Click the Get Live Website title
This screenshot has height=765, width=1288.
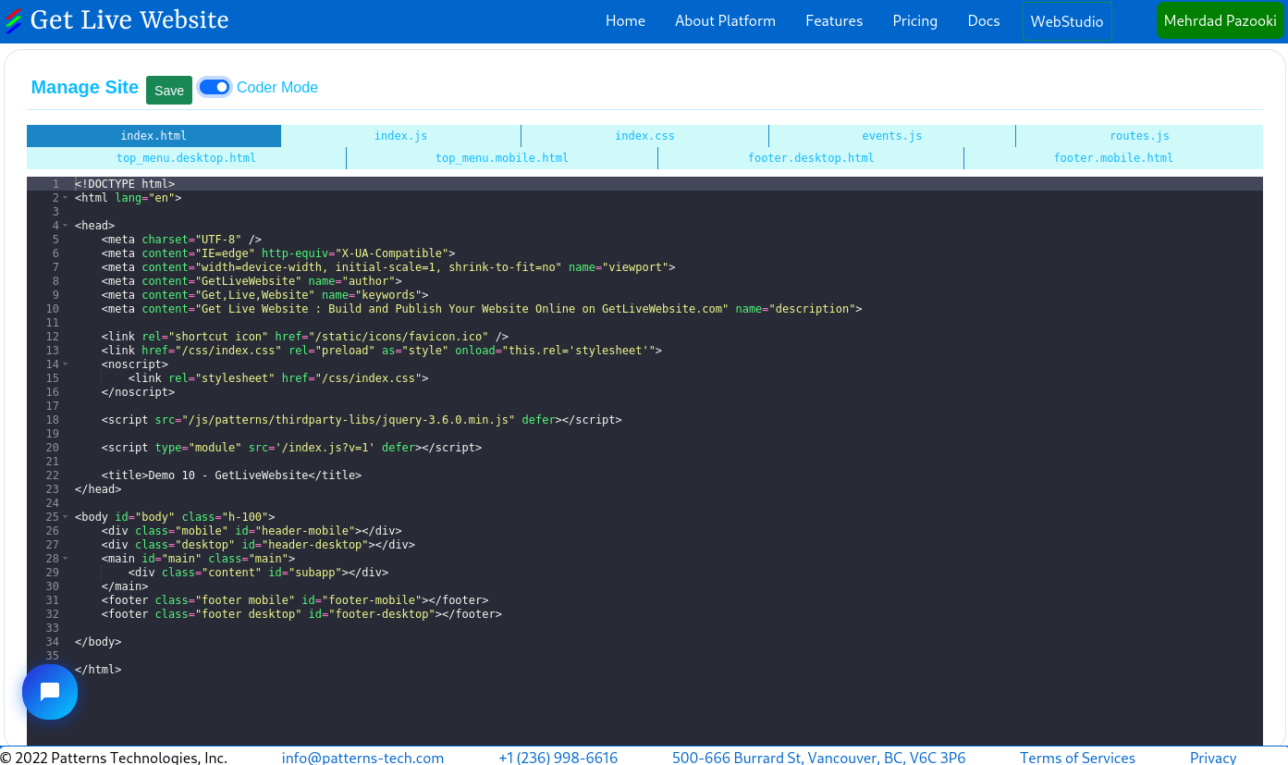click(x=129, y=19)
